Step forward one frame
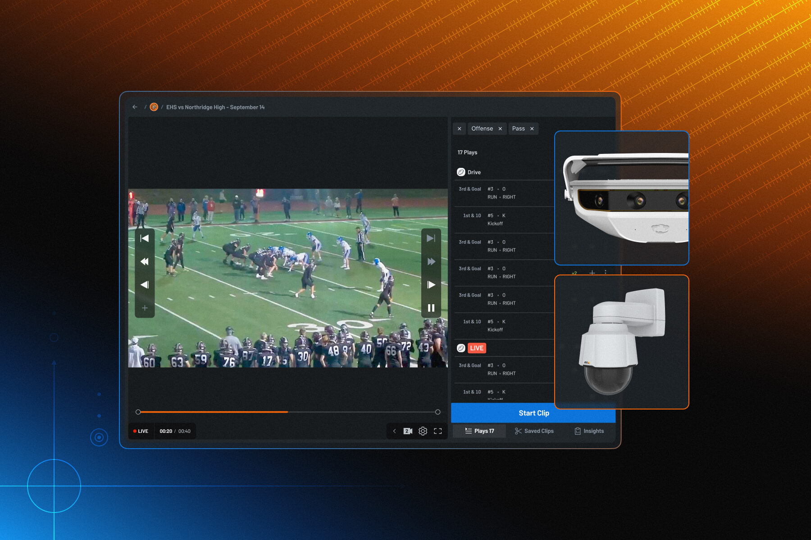Screen dimensions: 811x540 click(431, 285)
